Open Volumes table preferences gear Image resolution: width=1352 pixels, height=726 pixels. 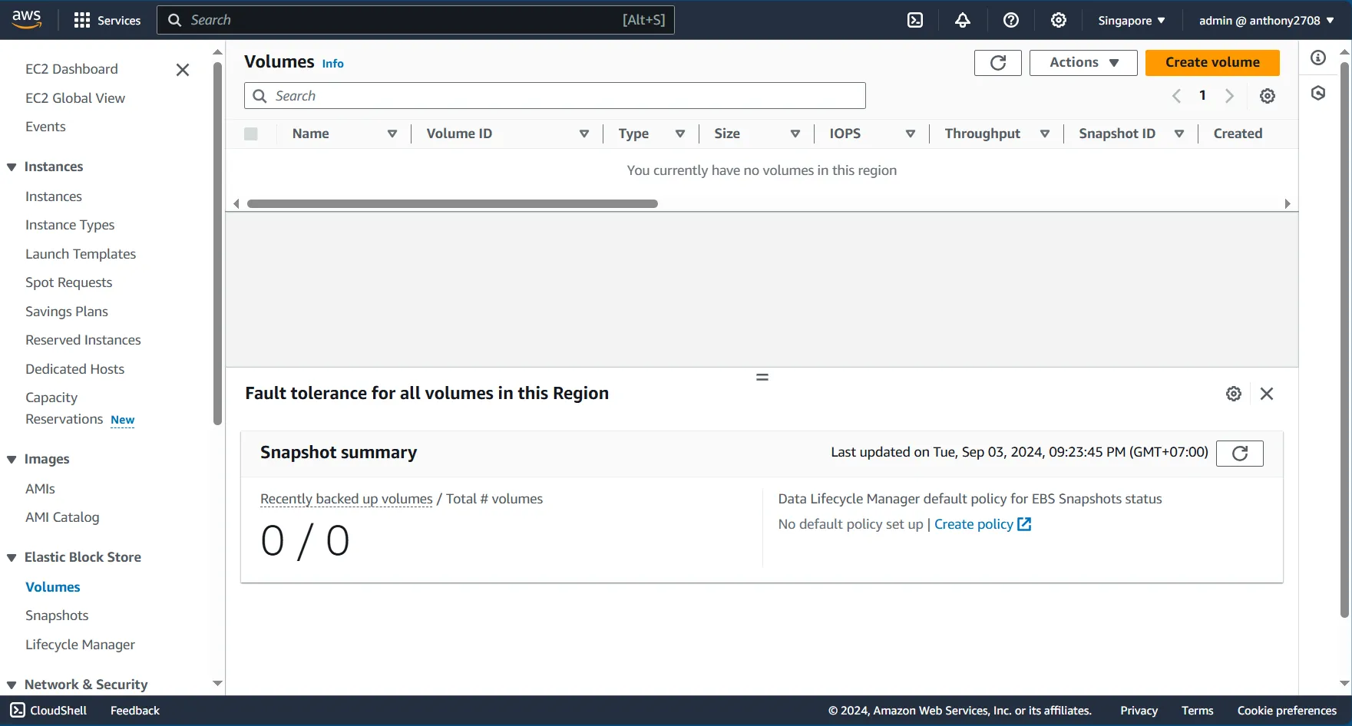click(1268, 96)
